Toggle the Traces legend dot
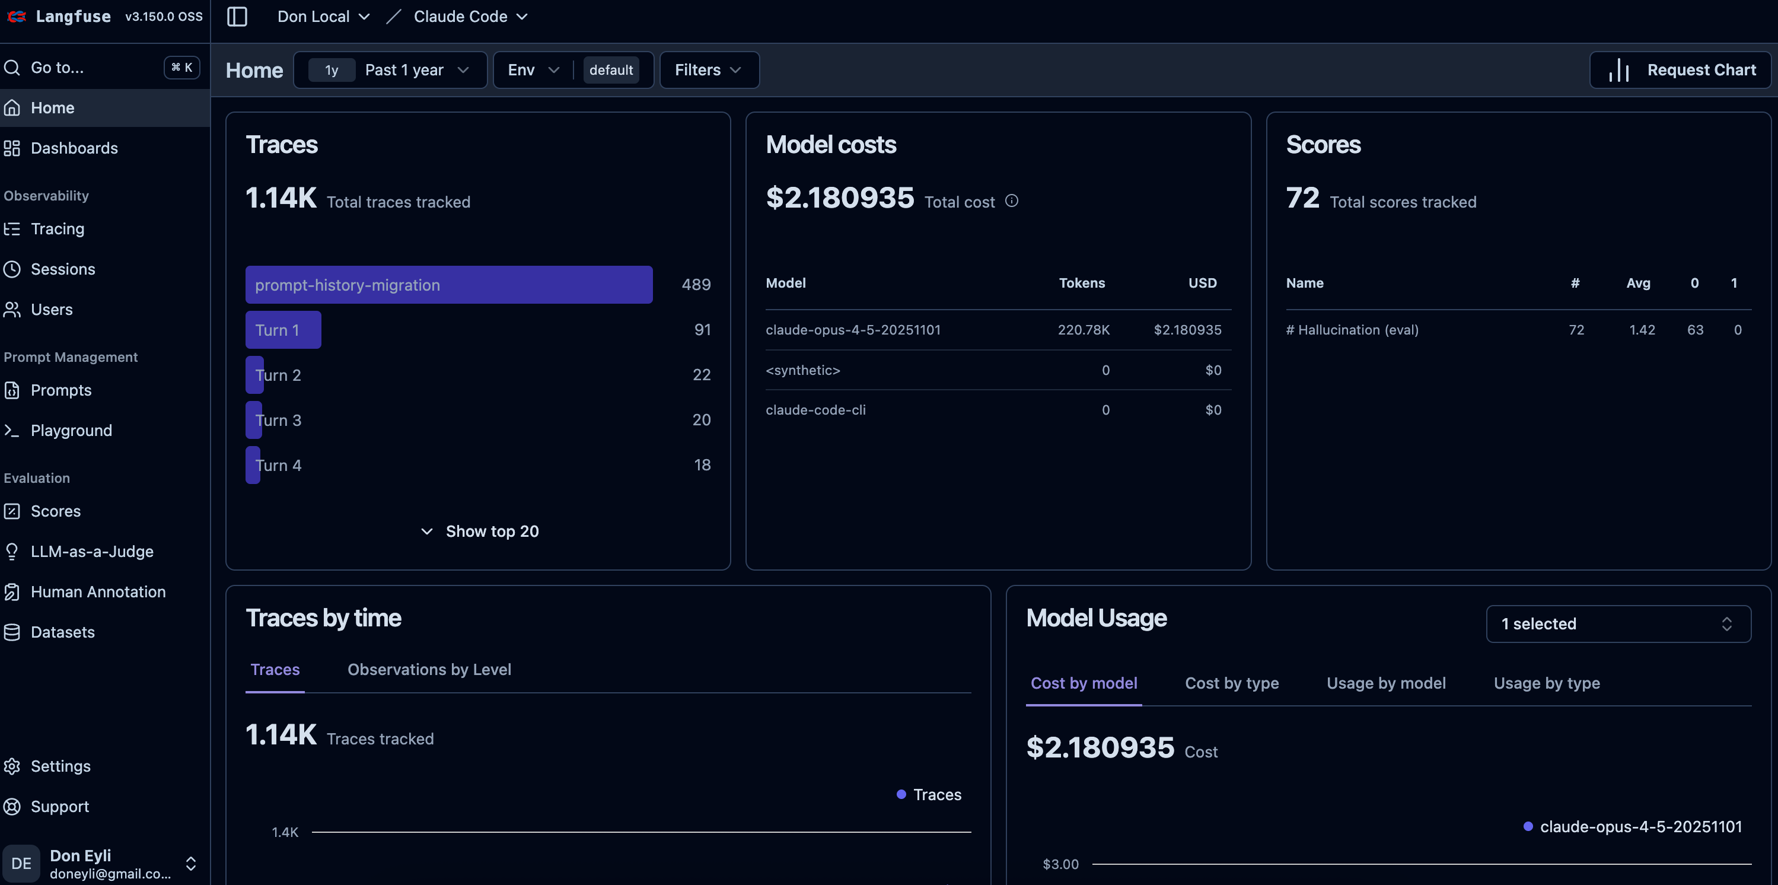The height and width of the screenshot is (885, 1778). point(901,795)
